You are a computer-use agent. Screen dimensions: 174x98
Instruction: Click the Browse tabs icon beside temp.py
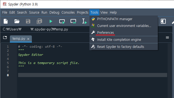pos(5,38)
